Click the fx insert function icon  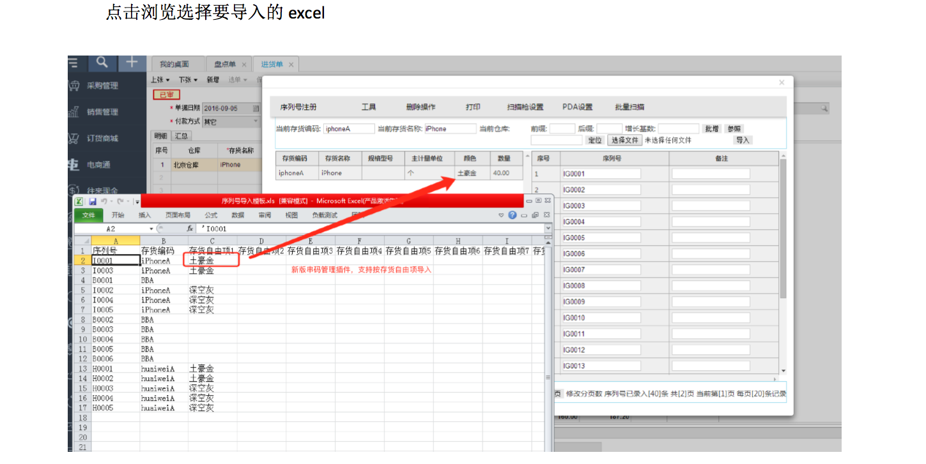(190, 228)
